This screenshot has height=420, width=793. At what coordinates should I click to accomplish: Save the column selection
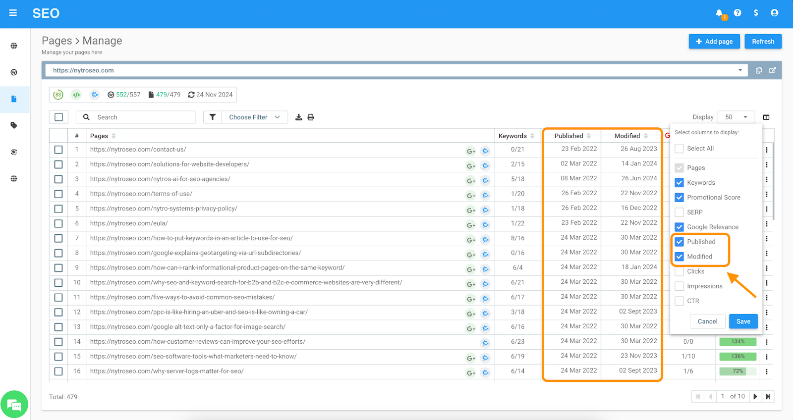point(743,321)
